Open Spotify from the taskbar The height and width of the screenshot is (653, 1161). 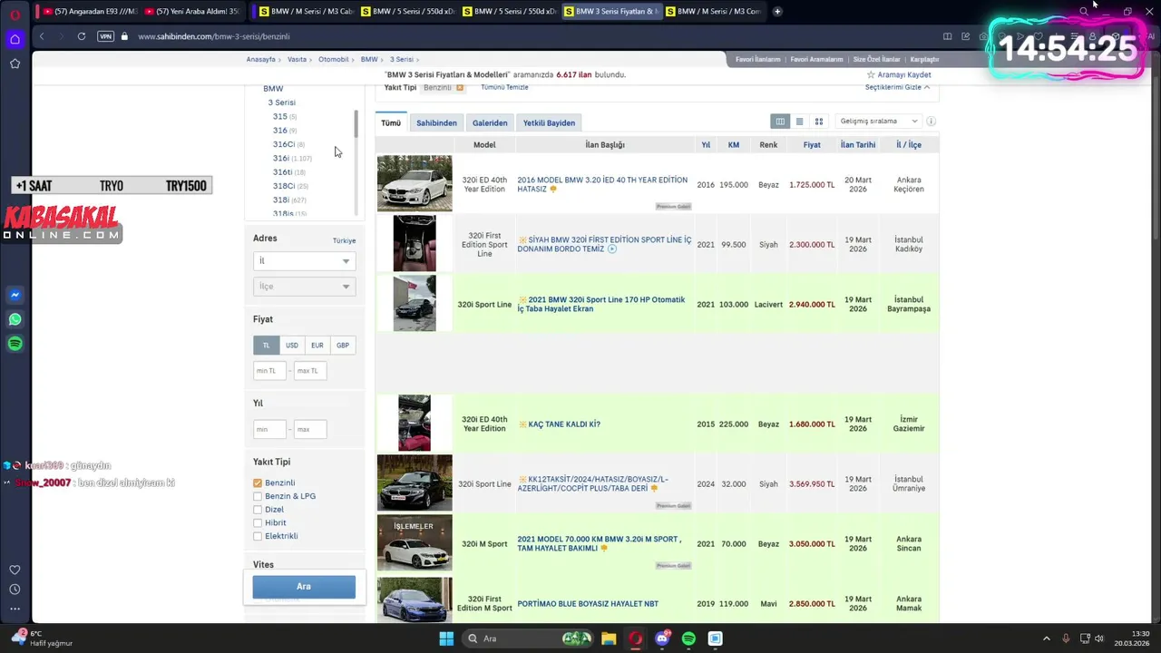[x=688, y=638]
